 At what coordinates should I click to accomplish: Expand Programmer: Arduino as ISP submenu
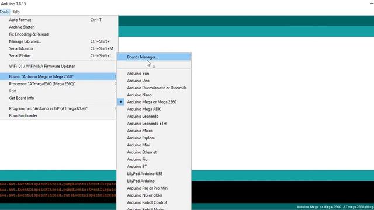(x=58, y=108)
